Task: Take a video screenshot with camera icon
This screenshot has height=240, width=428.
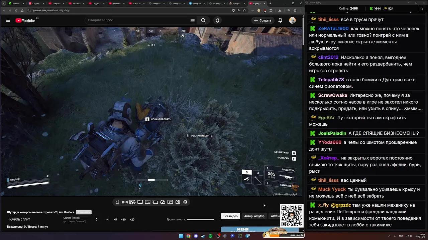Action: pyautogui.click(x=178, y=202)
